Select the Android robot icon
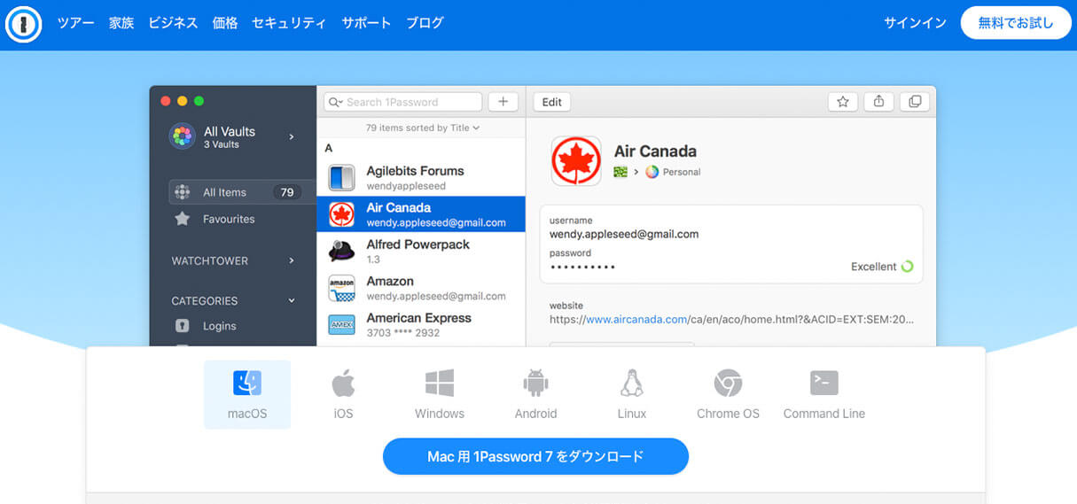 (x=536, y=384)
